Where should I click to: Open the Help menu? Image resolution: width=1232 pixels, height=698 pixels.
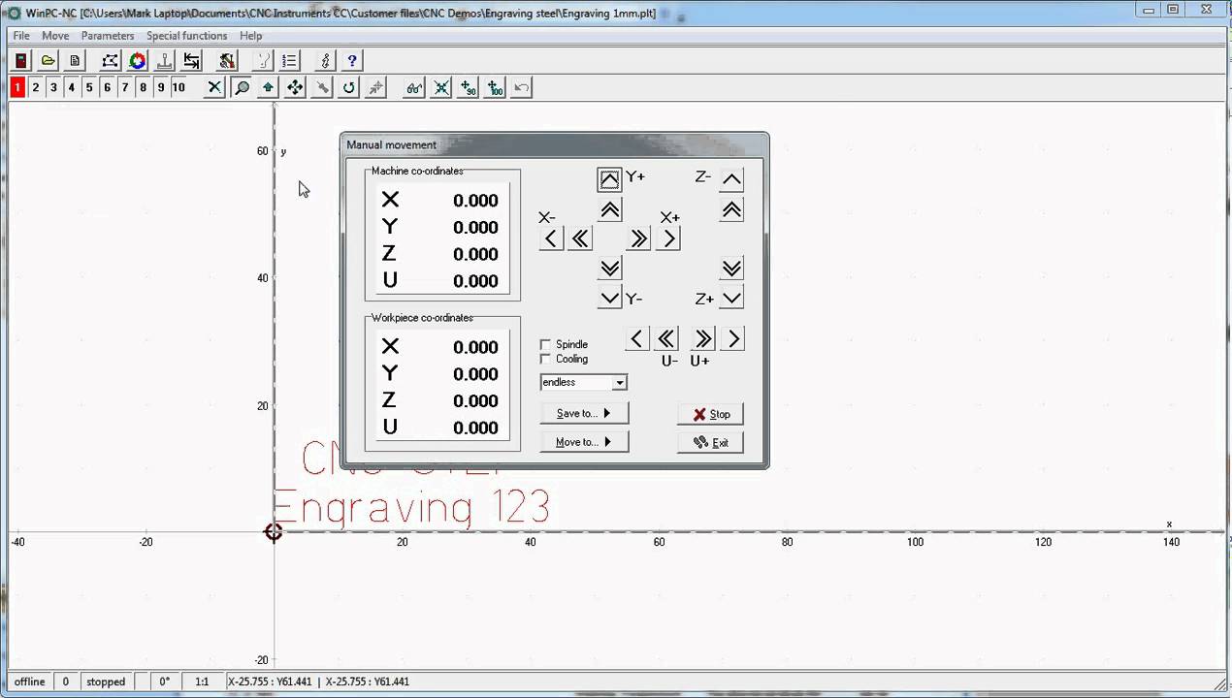pos(250,36)
